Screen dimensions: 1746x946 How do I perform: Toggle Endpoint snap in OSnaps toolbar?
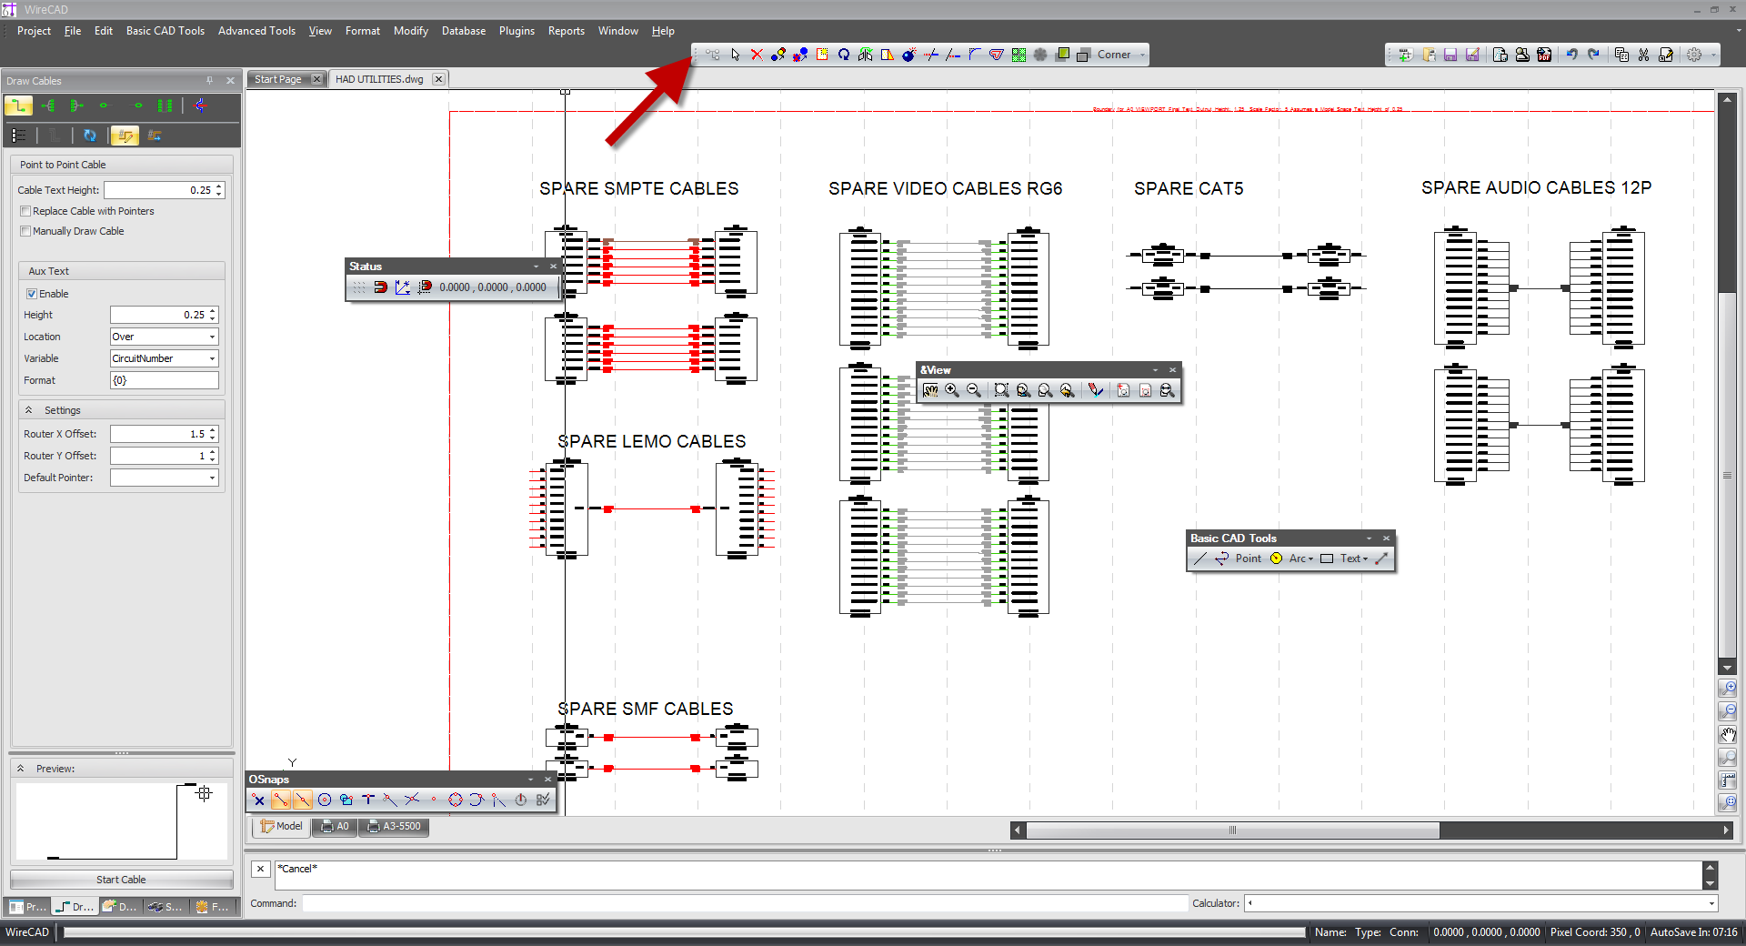click(281, 800)
